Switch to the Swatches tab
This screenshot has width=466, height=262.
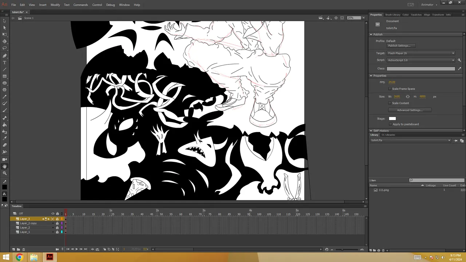coord(416,15)
